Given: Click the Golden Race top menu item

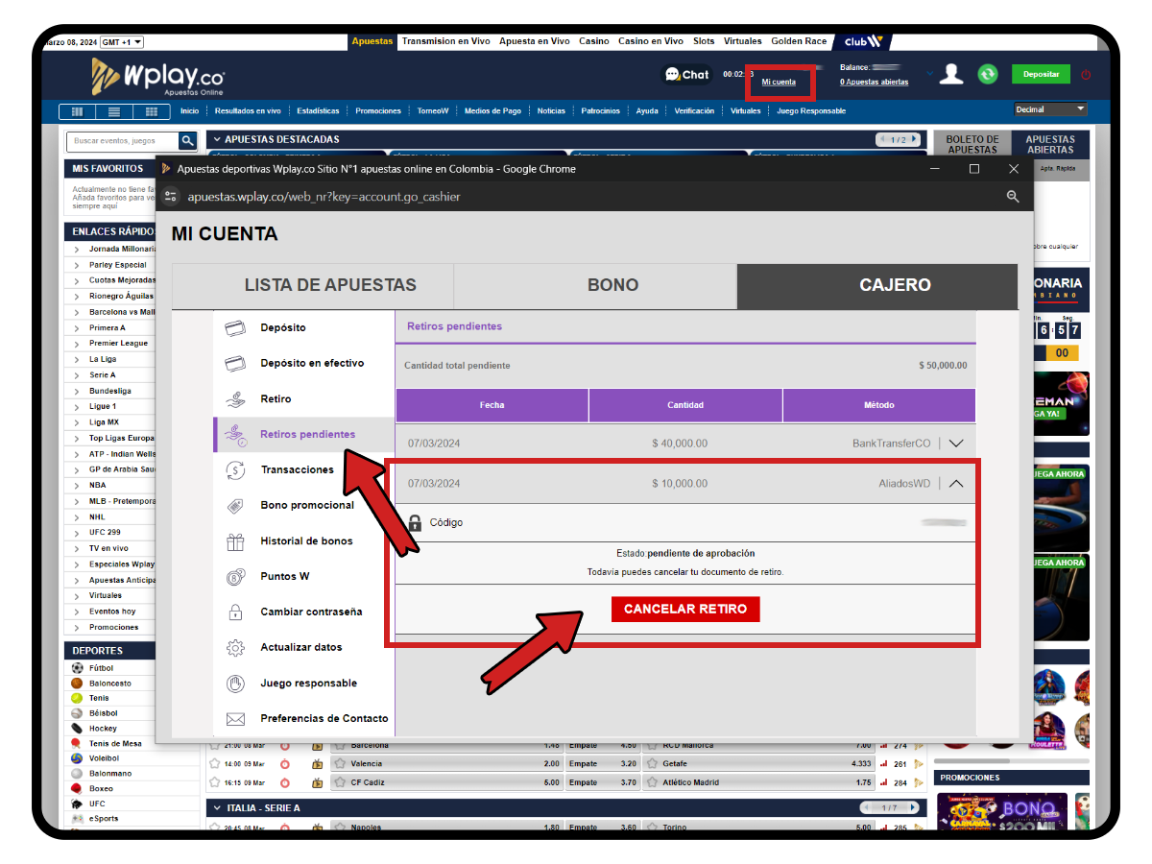Looking at the screenshot, I should click(x=799, y=41).
